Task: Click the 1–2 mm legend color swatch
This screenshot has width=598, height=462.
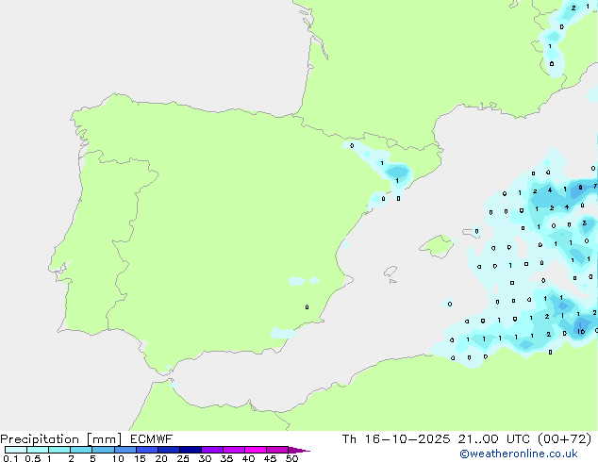Action: 59,450
